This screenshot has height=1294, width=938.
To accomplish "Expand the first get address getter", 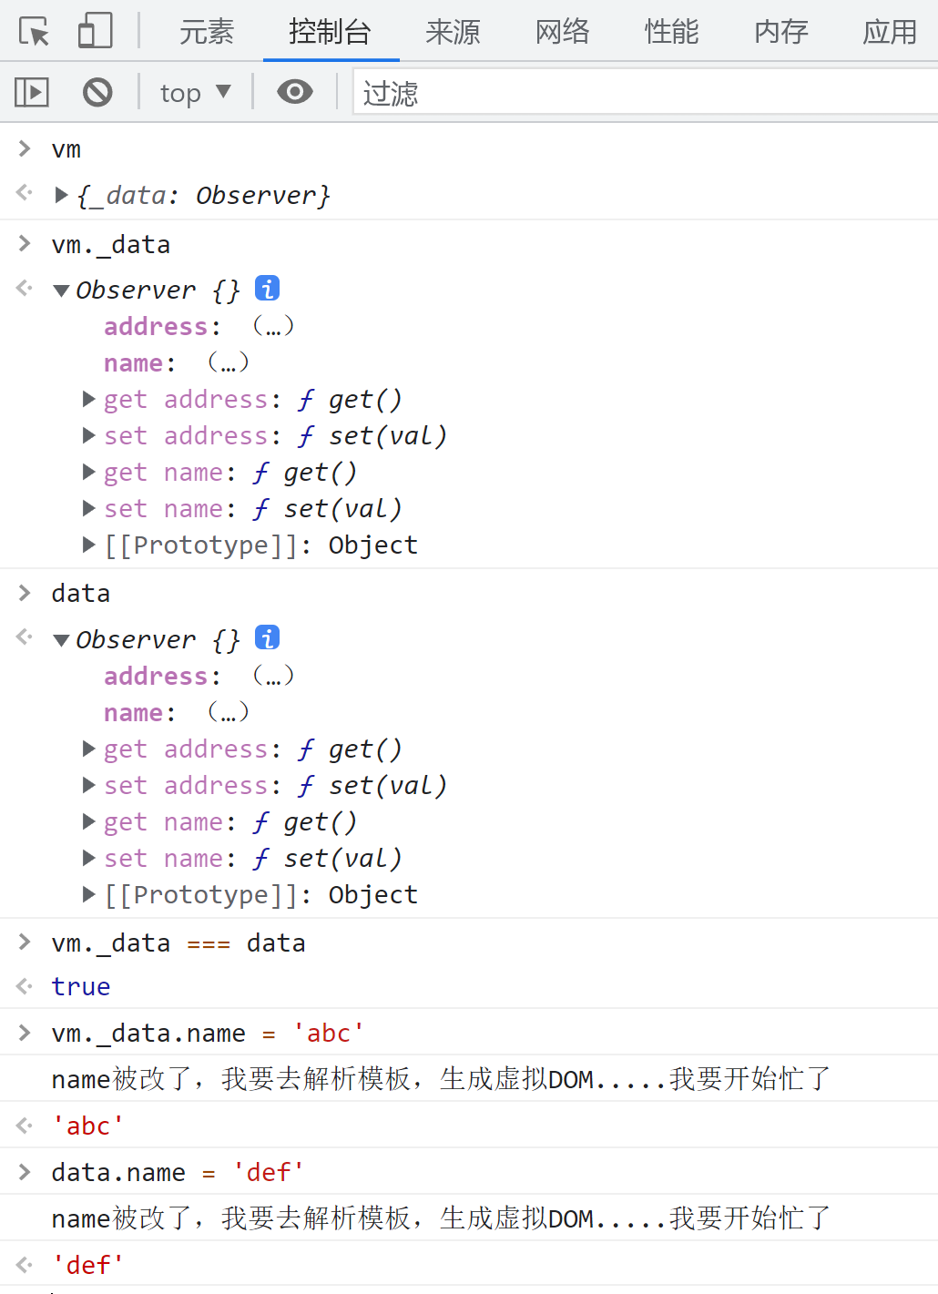I will tap(88, 399).
